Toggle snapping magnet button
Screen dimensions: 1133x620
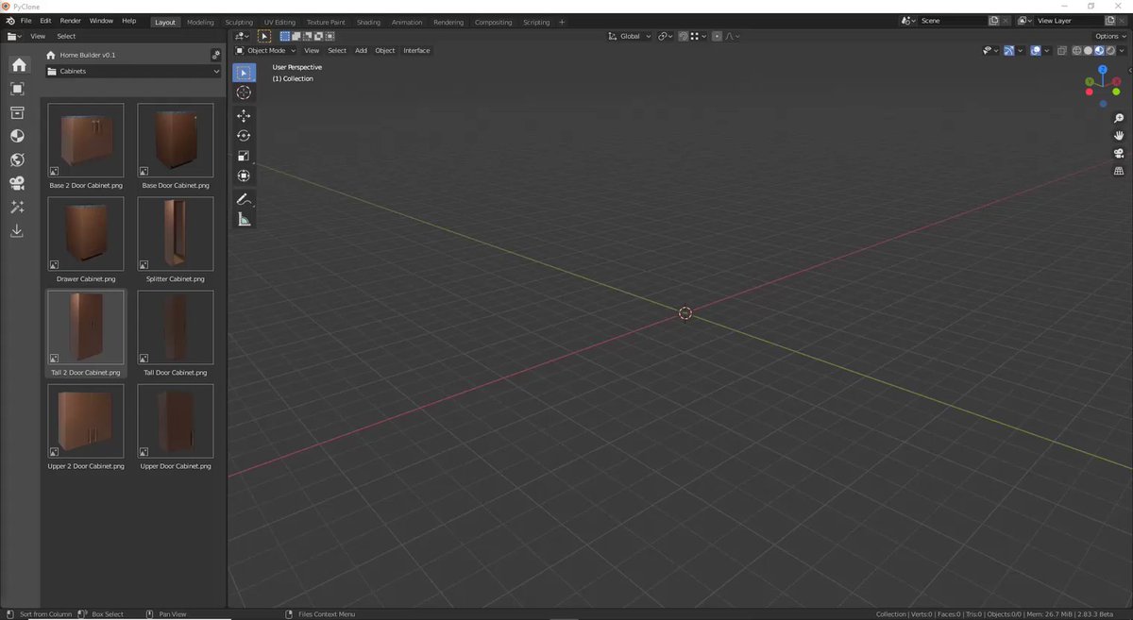[x=683, y=36]
